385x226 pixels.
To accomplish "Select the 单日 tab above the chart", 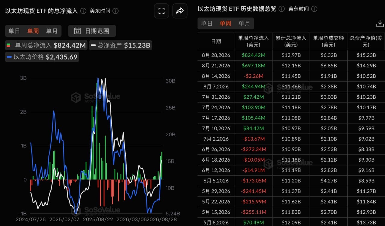I will pos(14,31).
